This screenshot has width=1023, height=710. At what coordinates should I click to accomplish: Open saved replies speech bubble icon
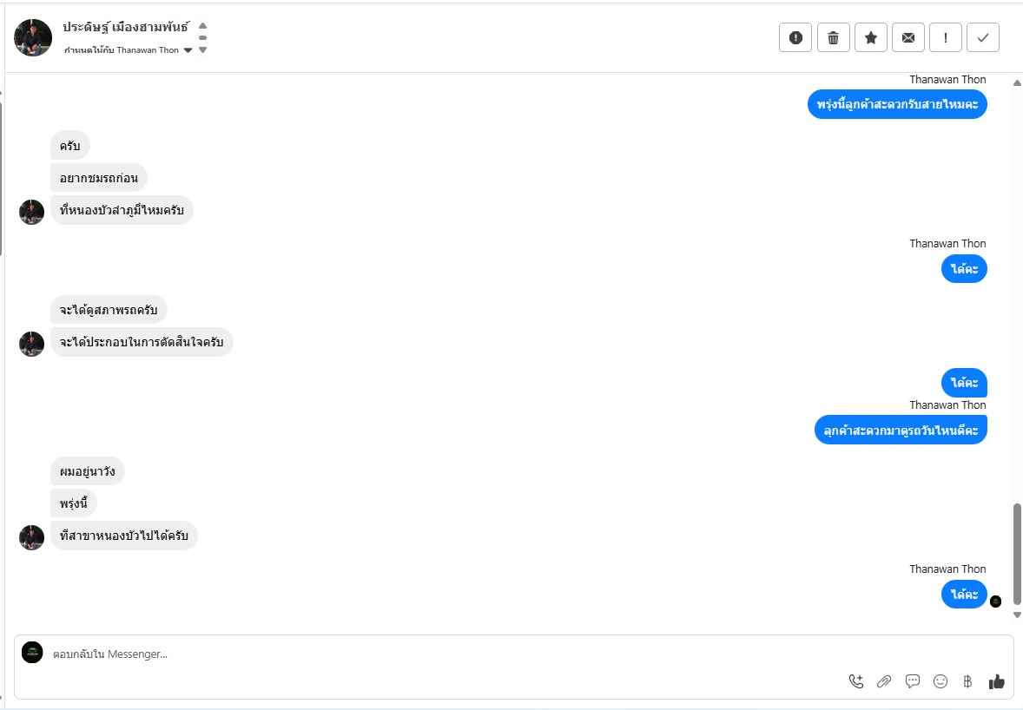[x=913, y=681]
